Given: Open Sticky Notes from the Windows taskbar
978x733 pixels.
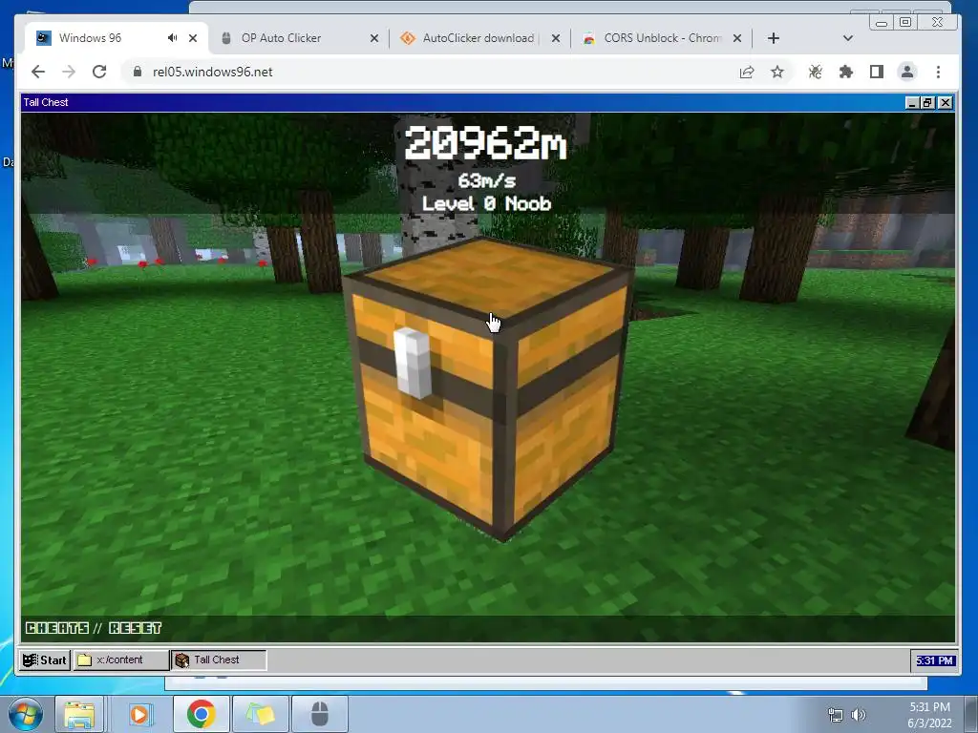Looking at the screenshot, I should pyautogui.click(x=261, y=714).
